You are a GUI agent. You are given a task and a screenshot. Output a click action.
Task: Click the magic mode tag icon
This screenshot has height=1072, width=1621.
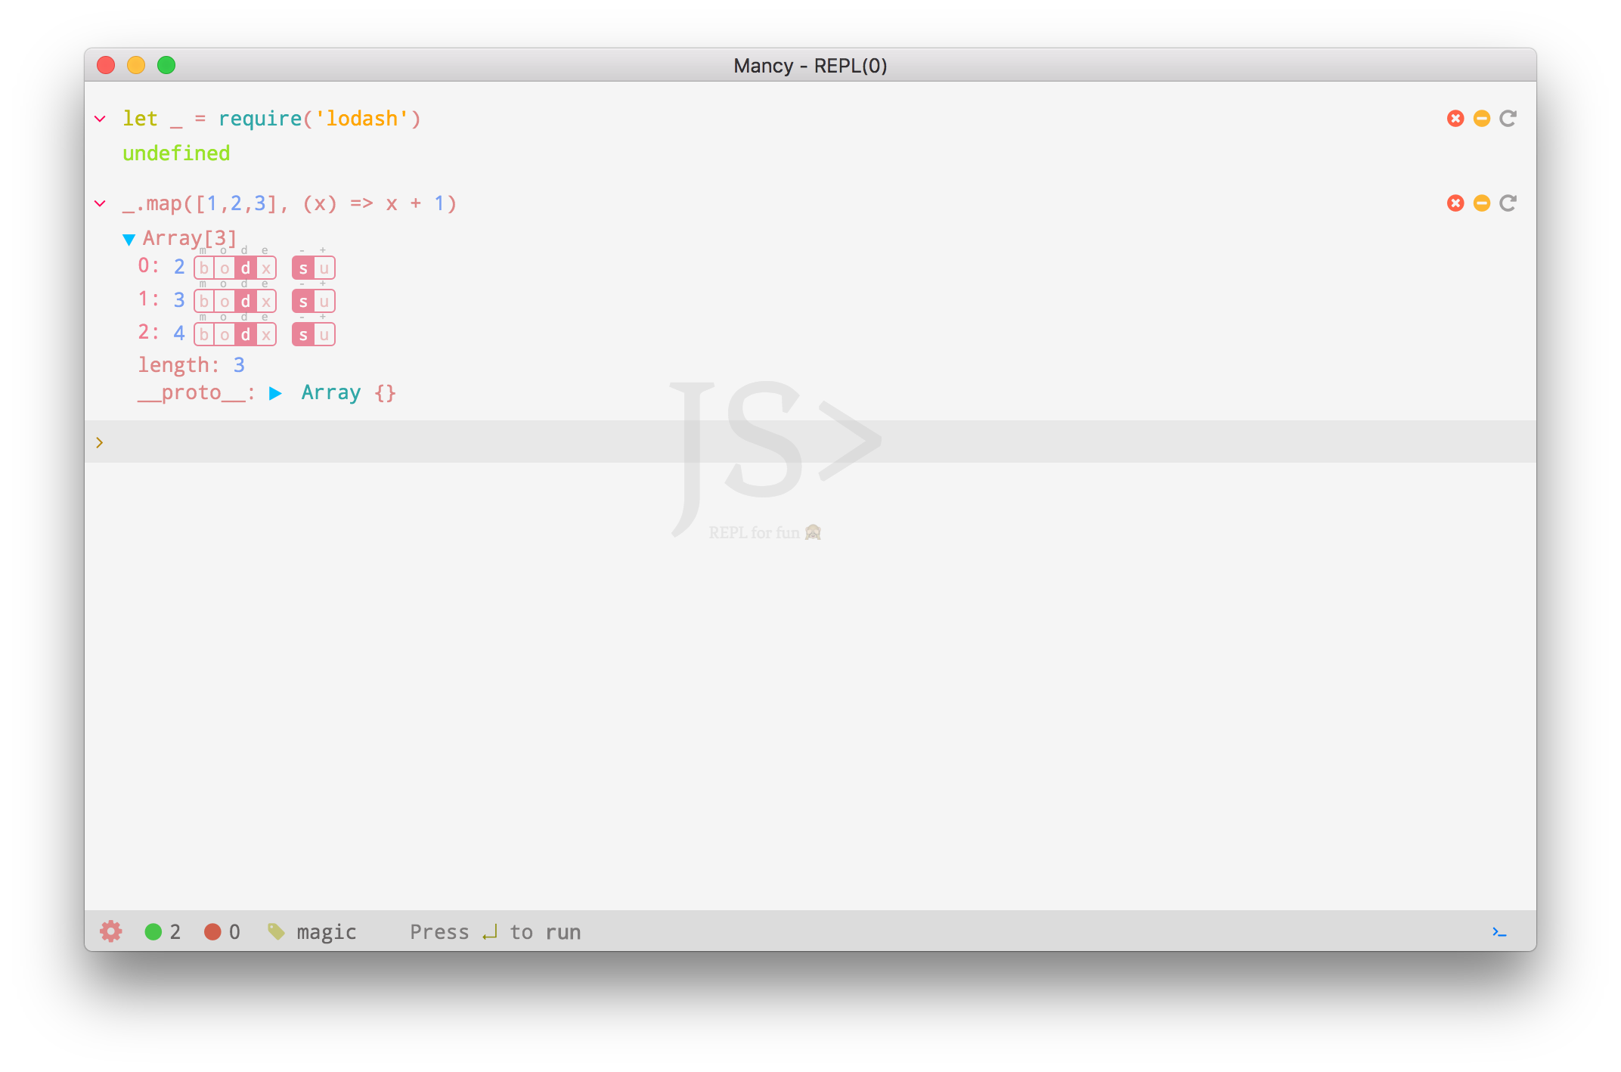click(x=277, y=931)
